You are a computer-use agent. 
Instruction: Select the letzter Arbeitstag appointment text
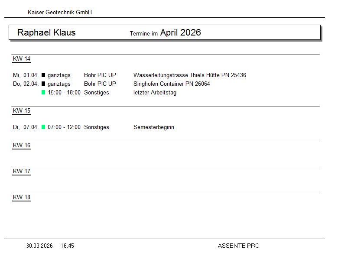click(155, 93)
